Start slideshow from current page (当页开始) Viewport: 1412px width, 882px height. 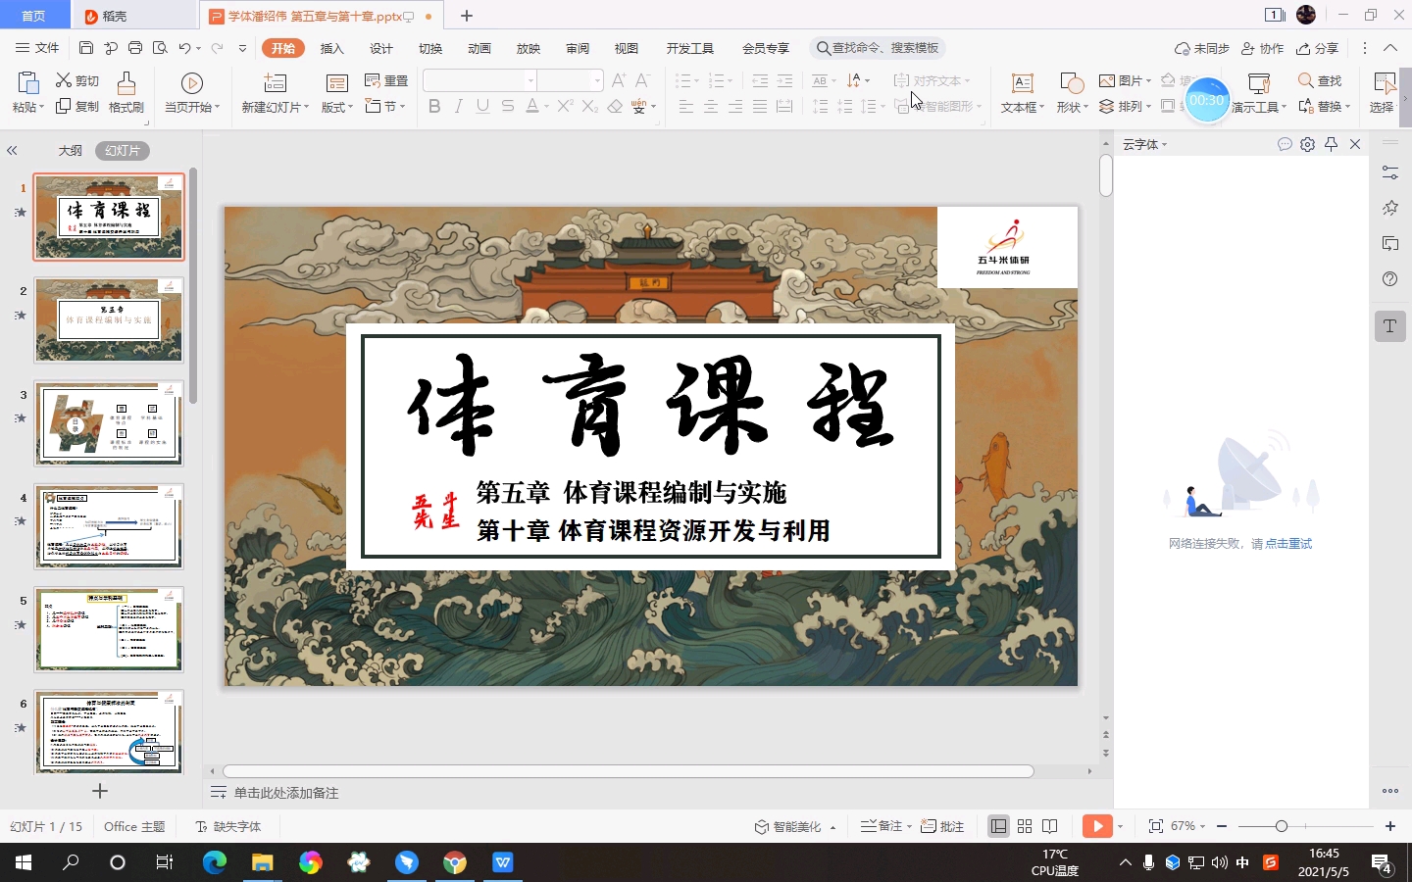[x=192, y=83]
